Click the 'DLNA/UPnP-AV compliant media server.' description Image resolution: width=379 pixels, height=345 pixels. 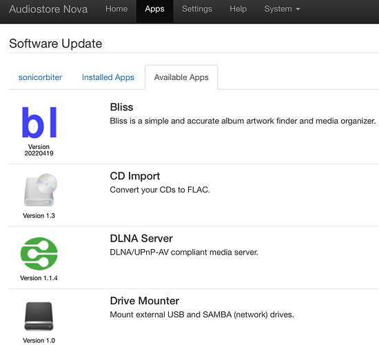tap(184, 253)
